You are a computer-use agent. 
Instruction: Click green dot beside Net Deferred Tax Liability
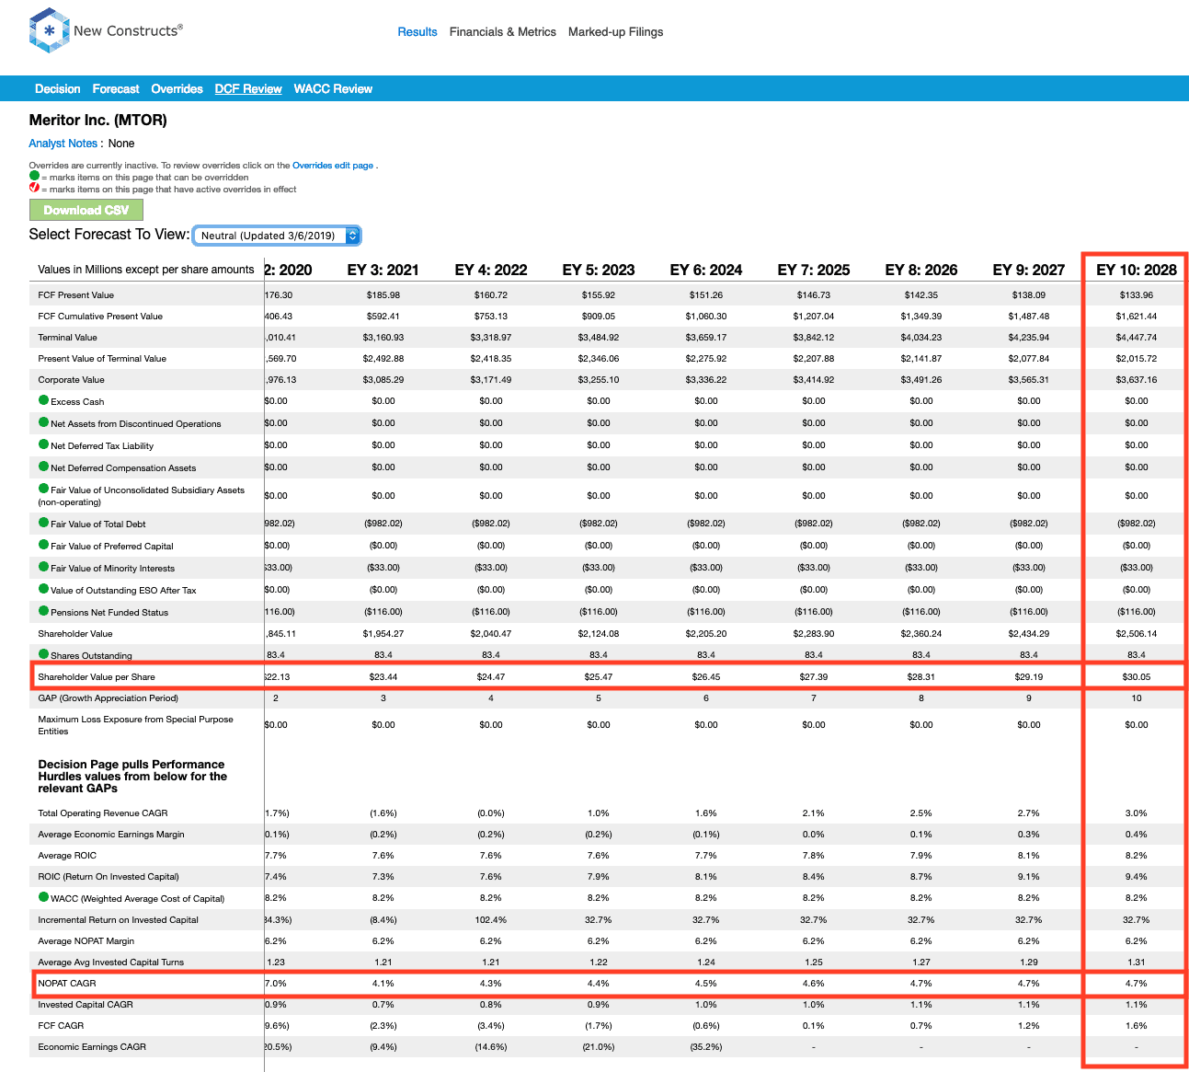tap(43, 444)
